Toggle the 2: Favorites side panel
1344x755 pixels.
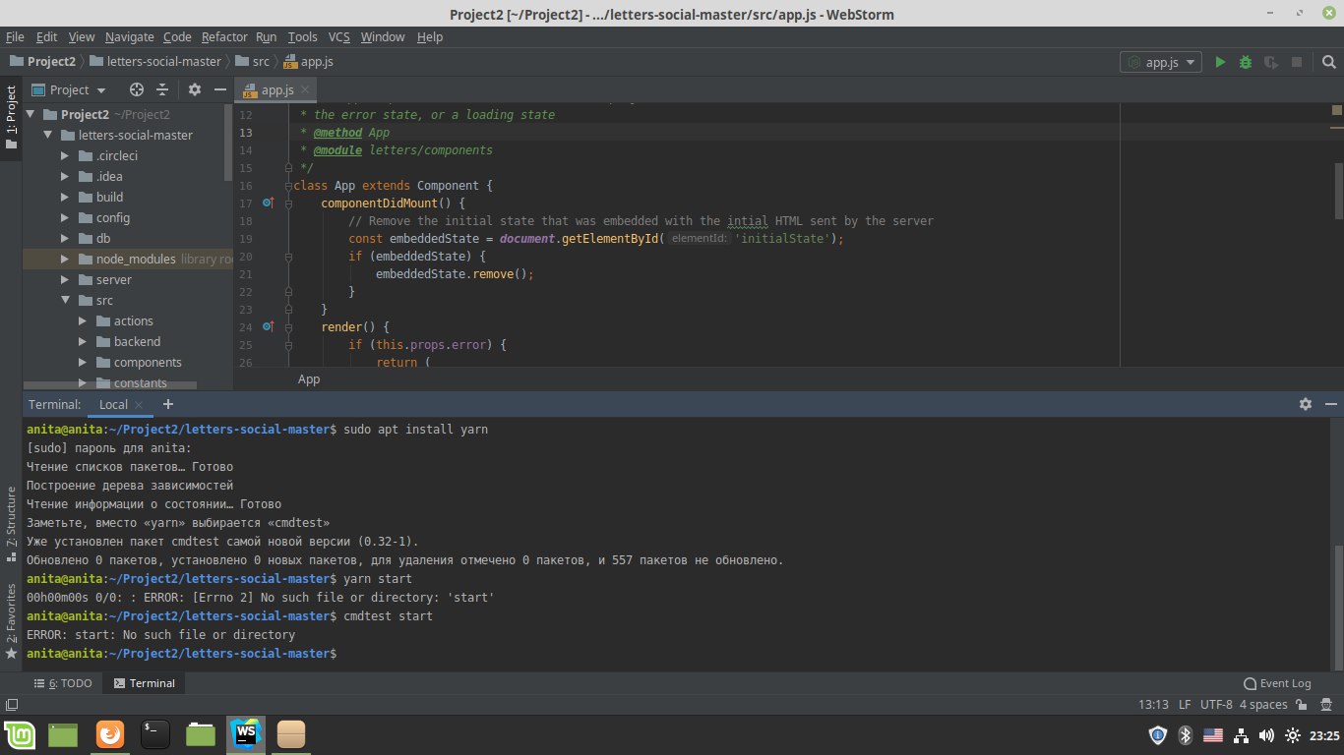[x=11, y=619]
